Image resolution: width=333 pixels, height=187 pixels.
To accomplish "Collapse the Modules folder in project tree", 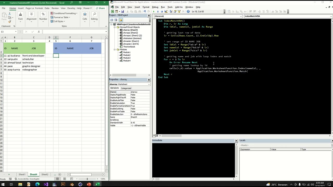I will [x=114, y=50].
